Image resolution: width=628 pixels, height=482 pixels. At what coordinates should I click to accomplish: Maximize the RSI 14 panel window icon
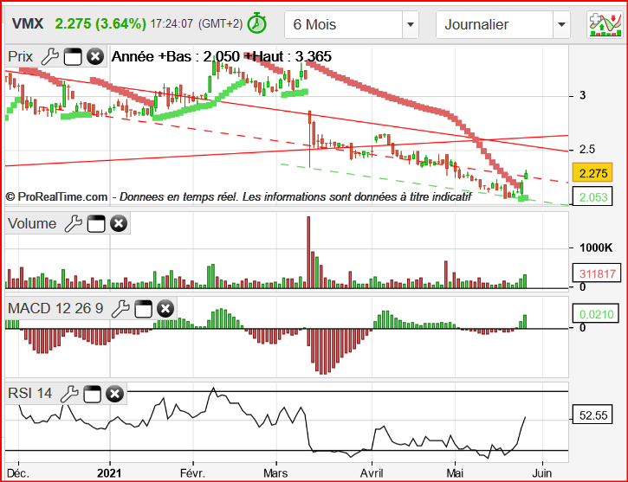(92, 394)
